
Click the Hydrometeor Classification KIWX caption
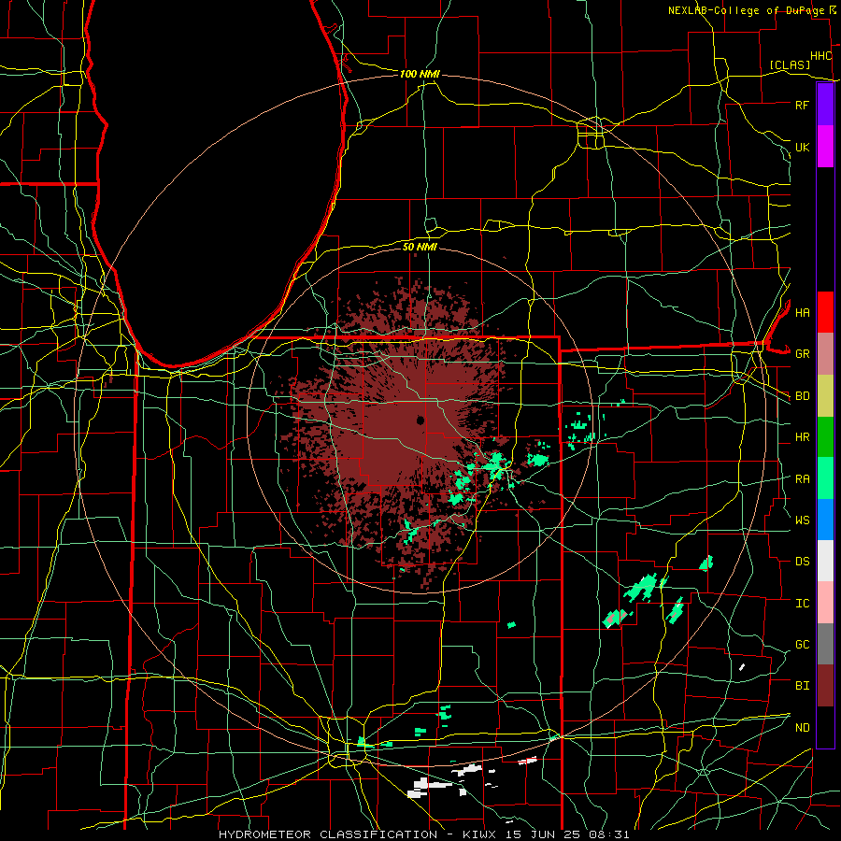tap(423, 834)
